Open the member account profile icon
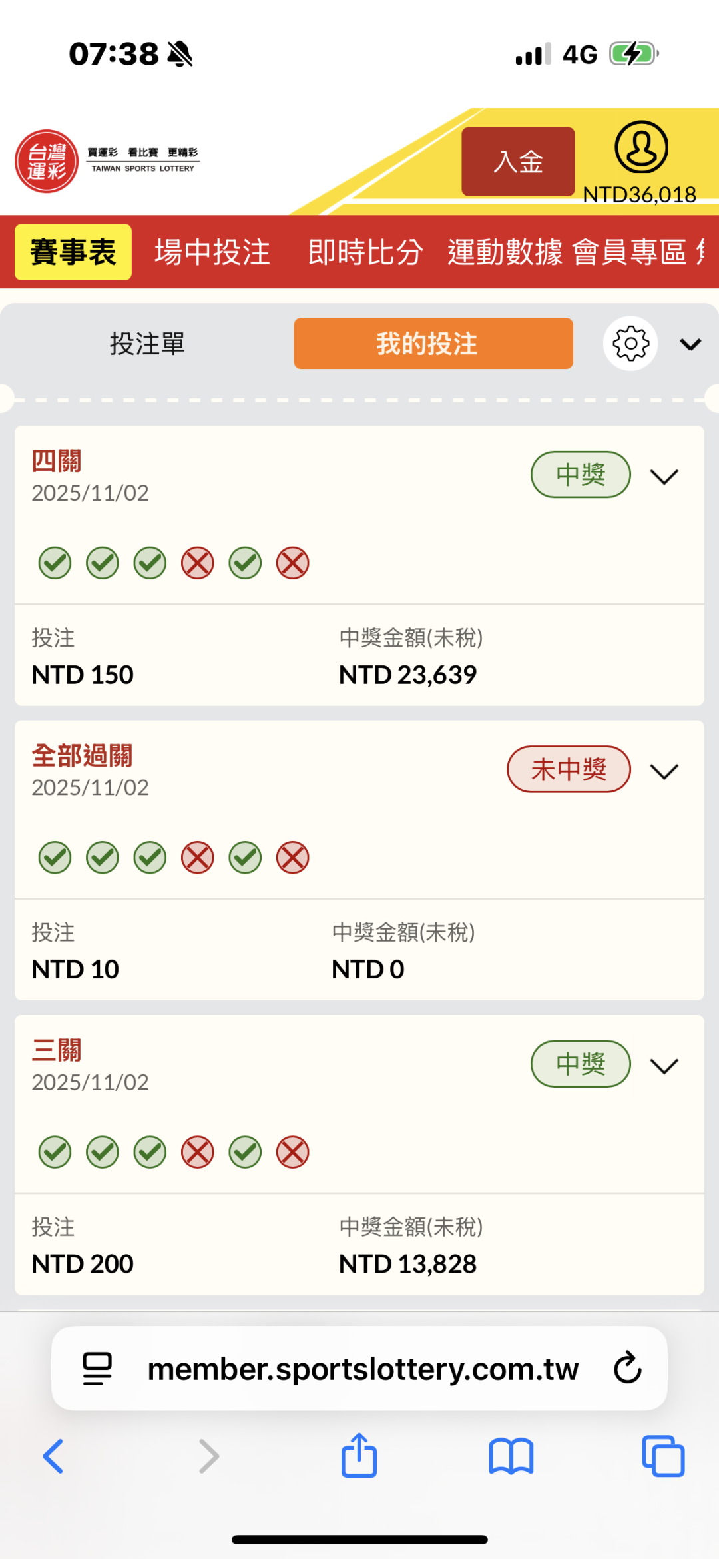This screenshot has width=719, height=1559. pos(640,148)
